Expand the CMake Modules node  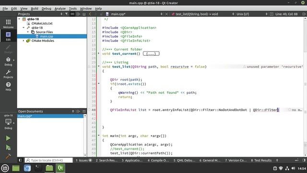point(24,40)
